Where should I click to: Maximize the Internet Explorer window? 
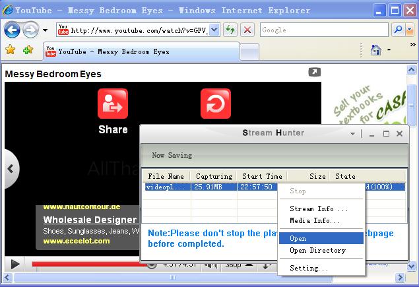pyautogui.click(x=395, y=11)
